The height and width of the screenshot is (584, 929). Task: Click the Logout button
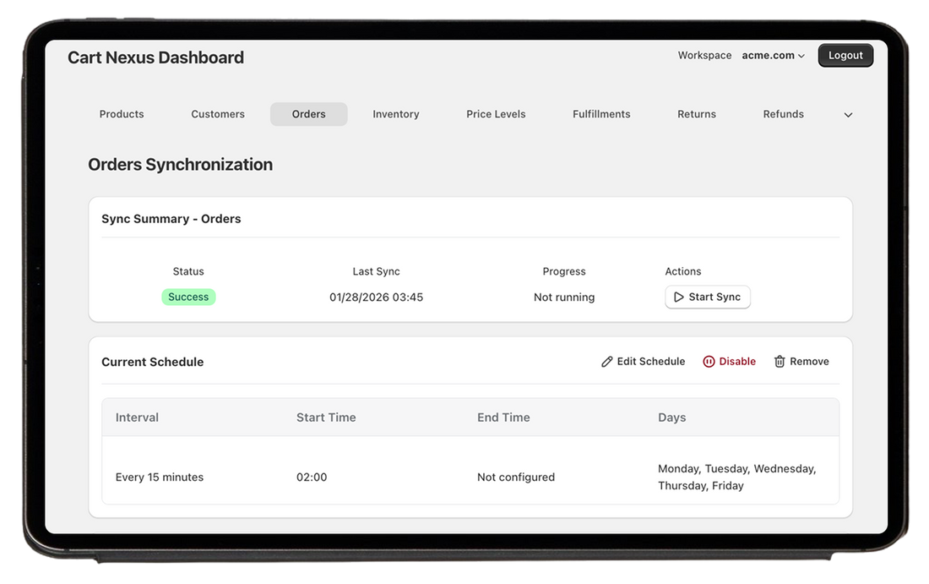[x=845, y=55]
